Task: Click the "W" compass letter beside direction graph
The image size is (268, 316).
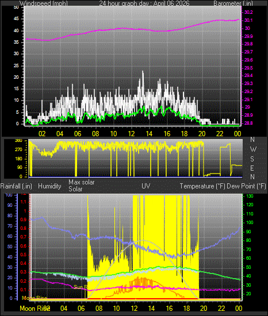Action: coord(253,149)
